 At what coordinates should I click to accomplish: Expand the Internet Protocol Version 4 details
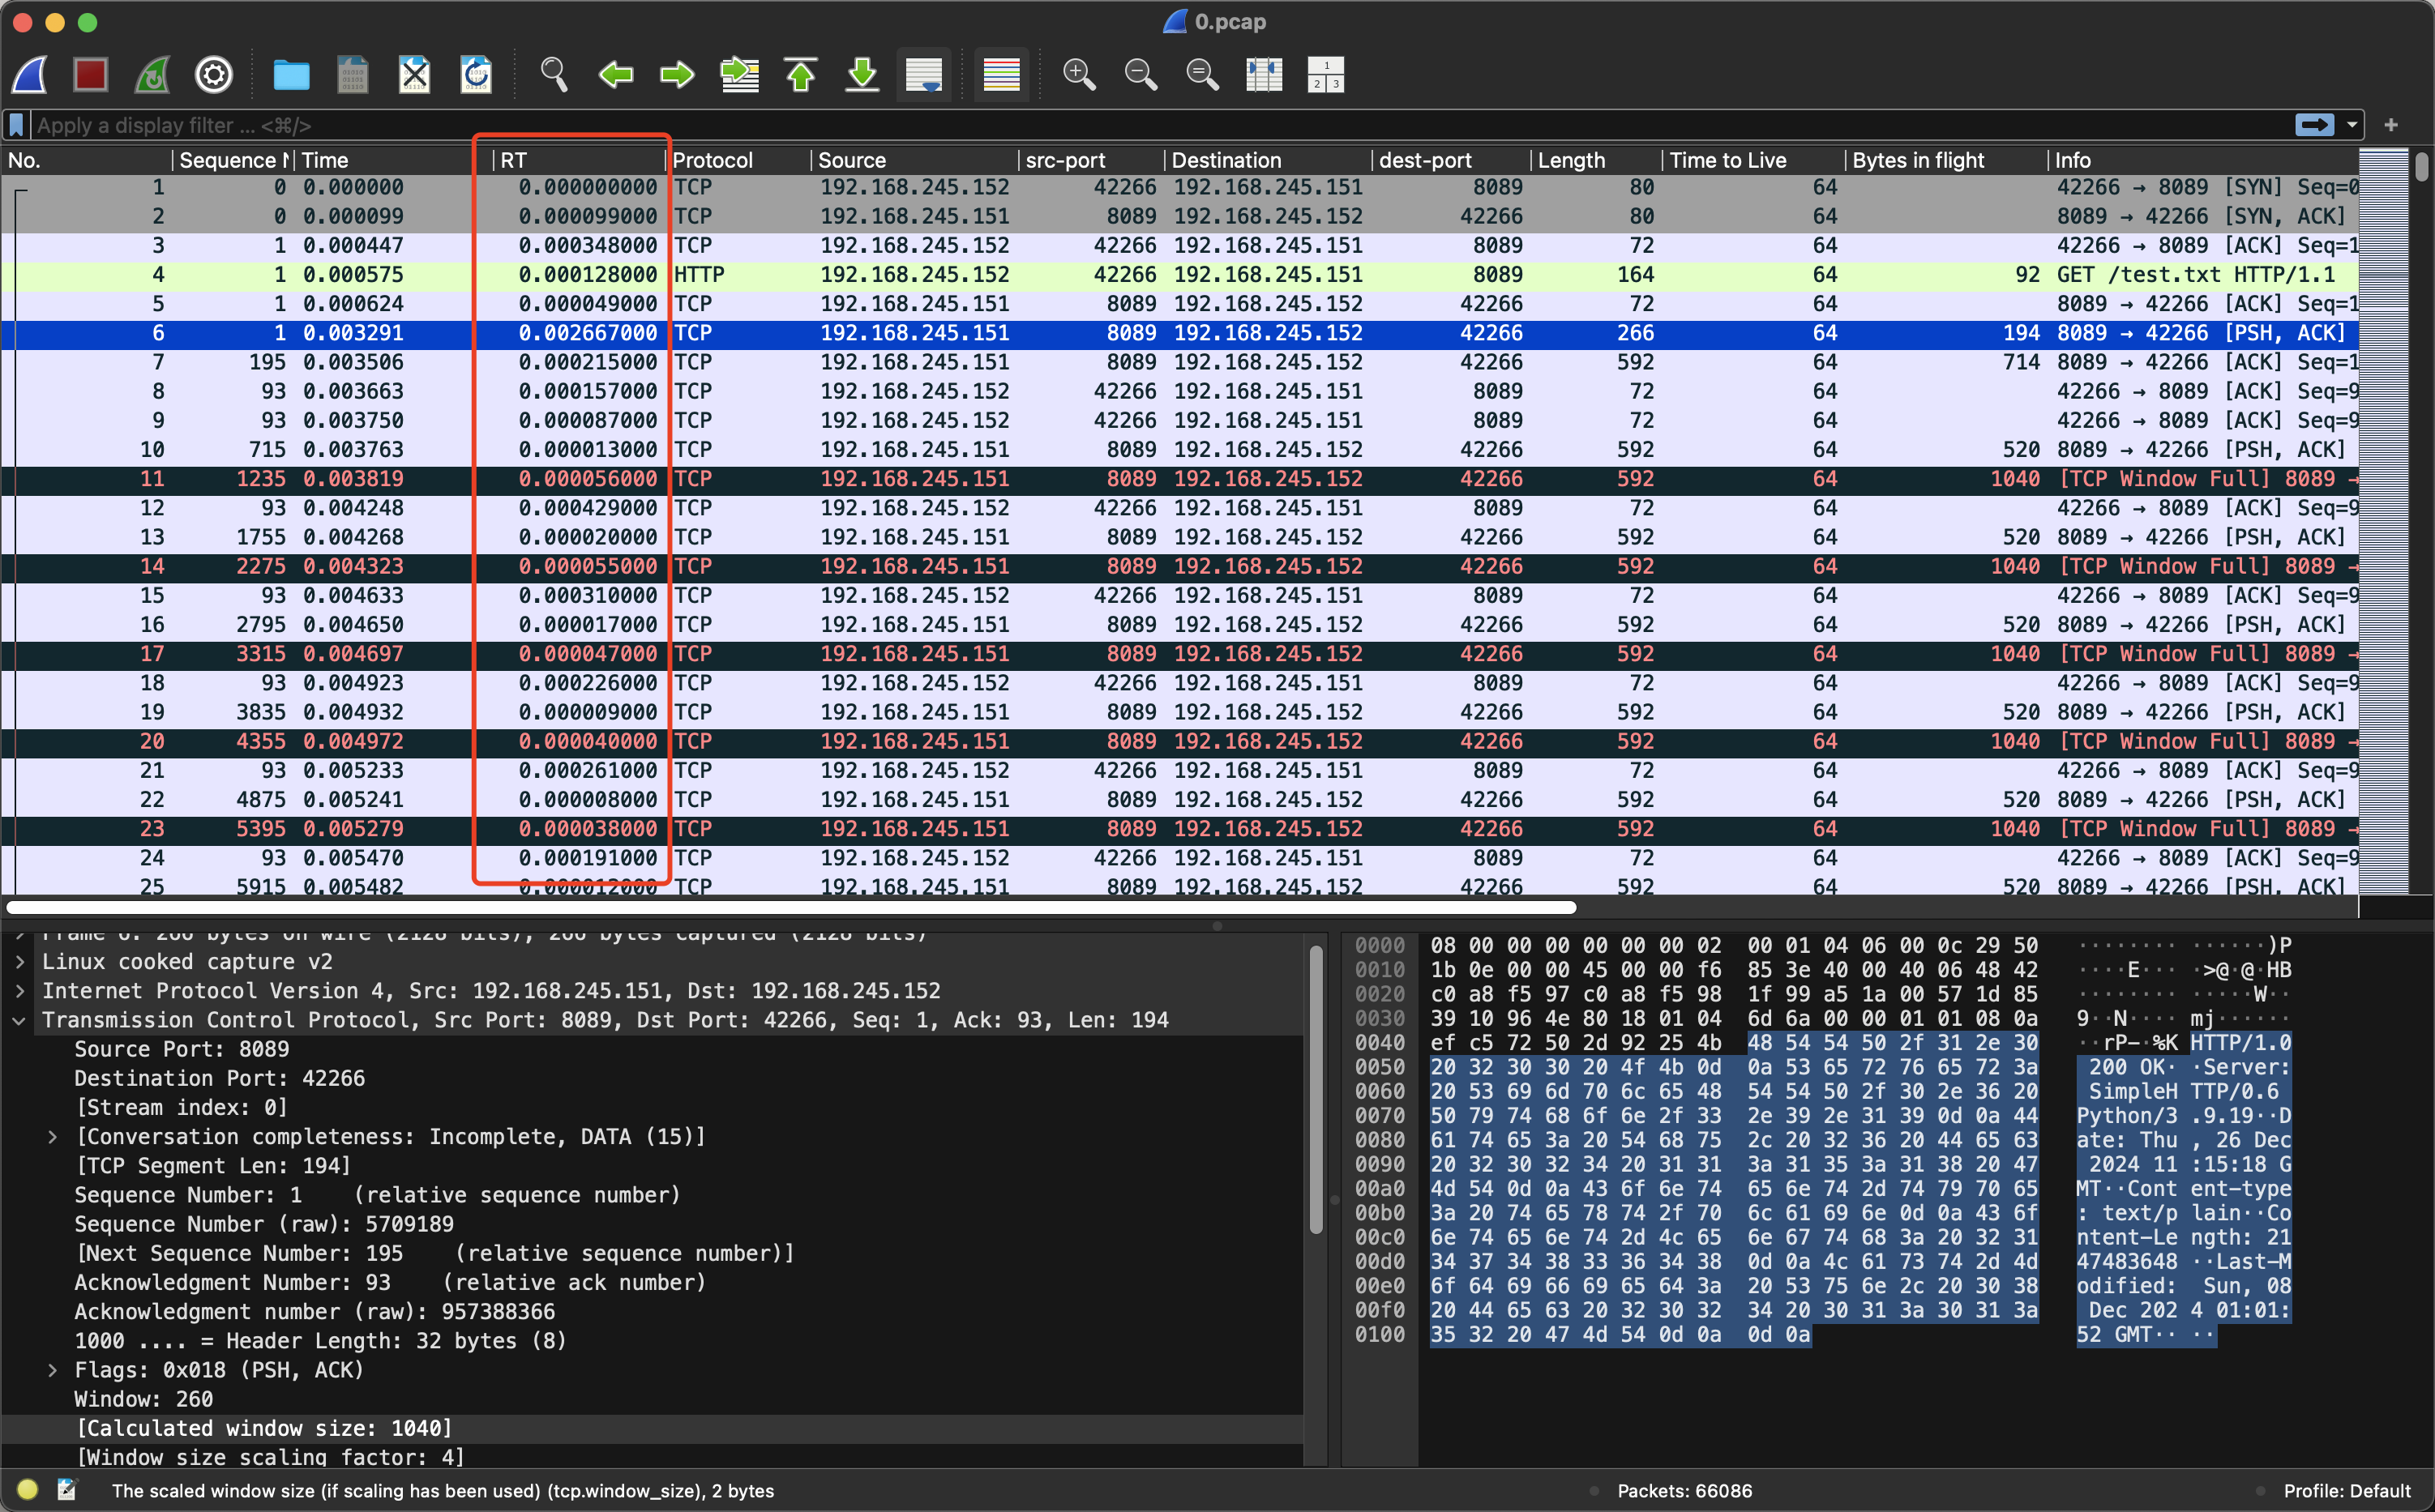(x=19, y=990)
